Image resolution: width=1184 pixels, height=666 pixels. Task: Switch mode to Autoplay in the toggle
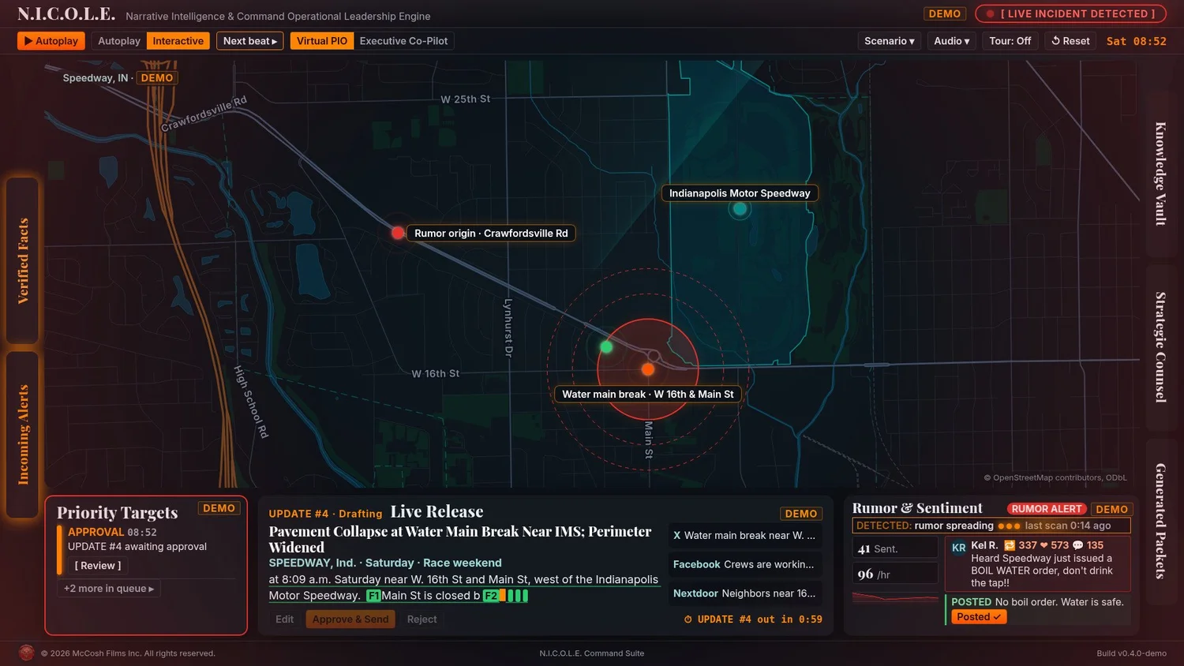[119, 41]
